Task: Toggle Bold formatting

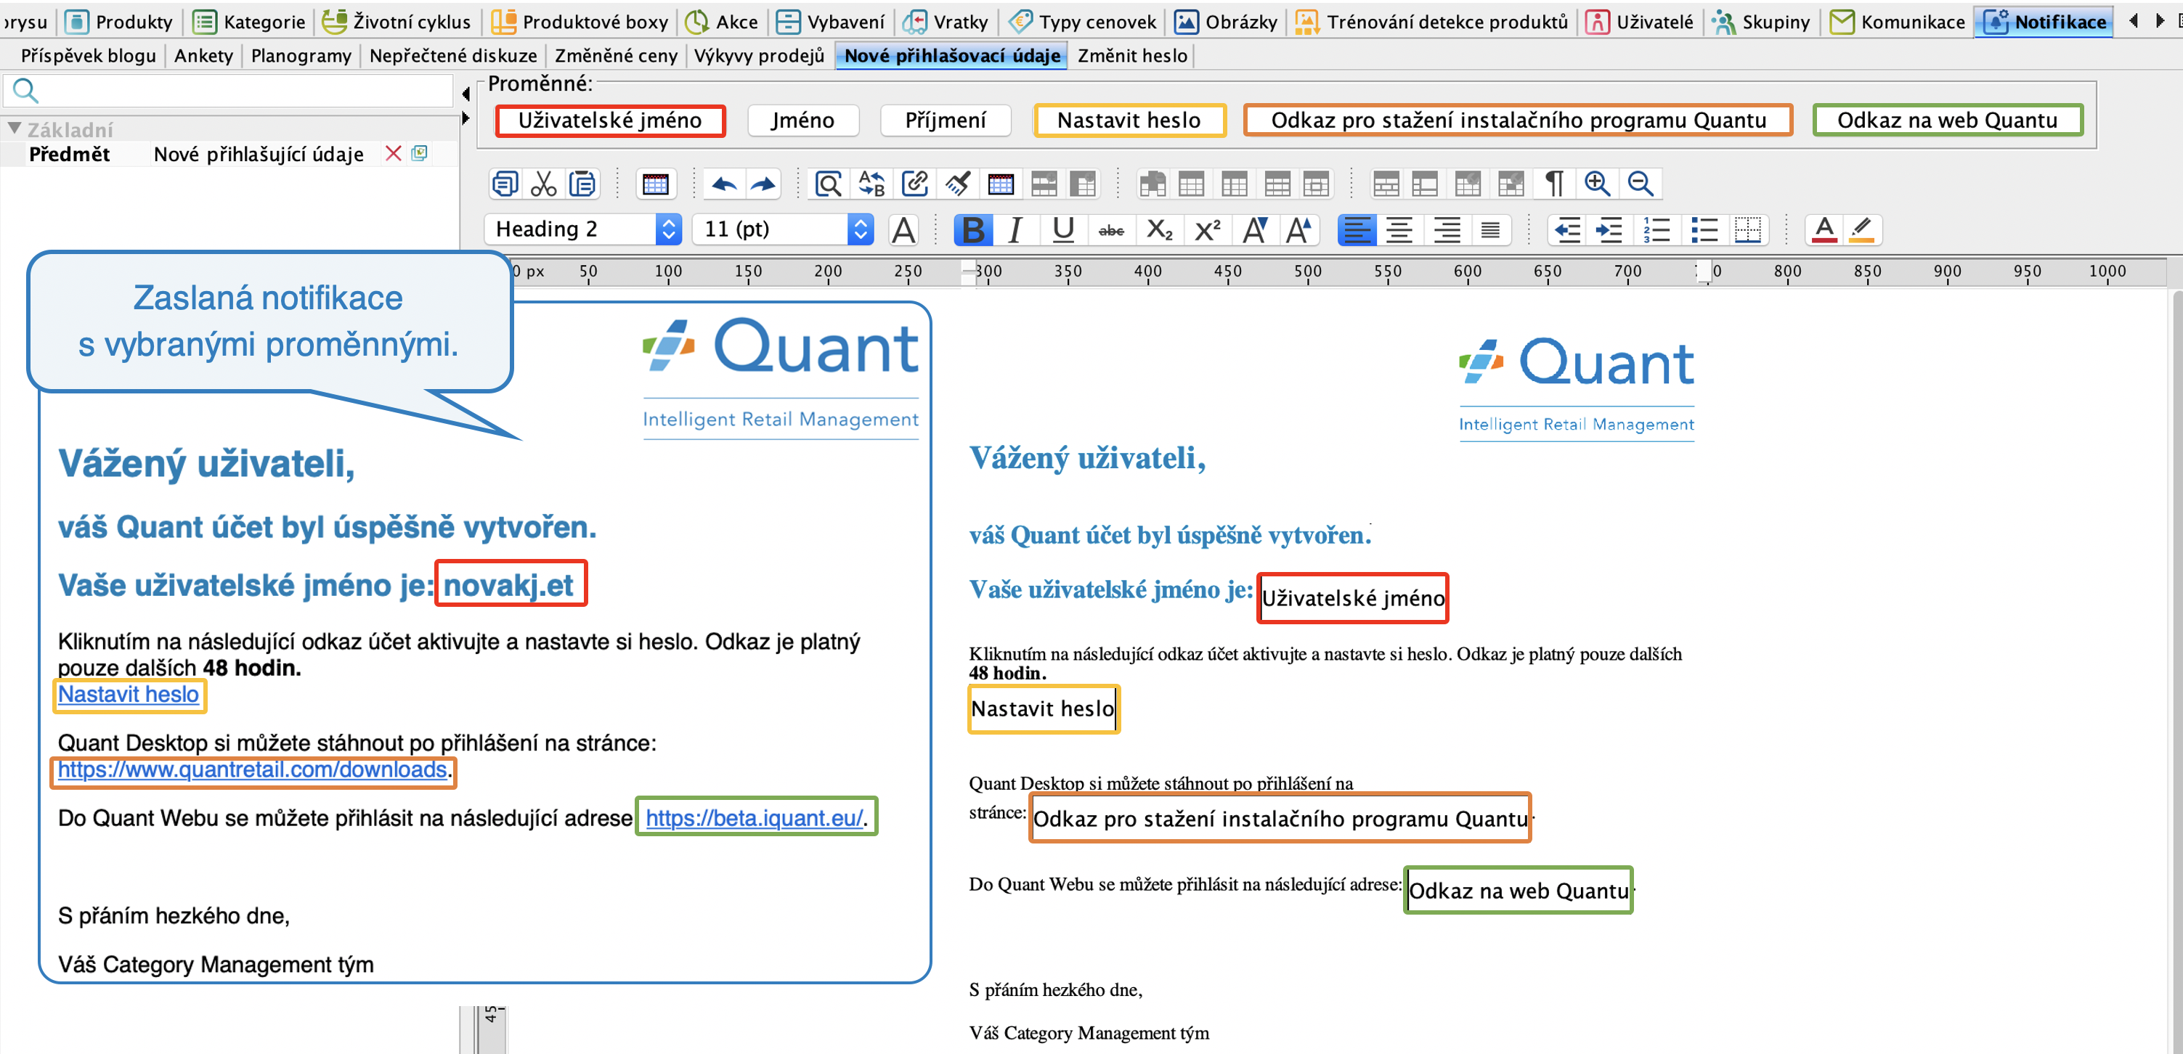Action: 973,229
